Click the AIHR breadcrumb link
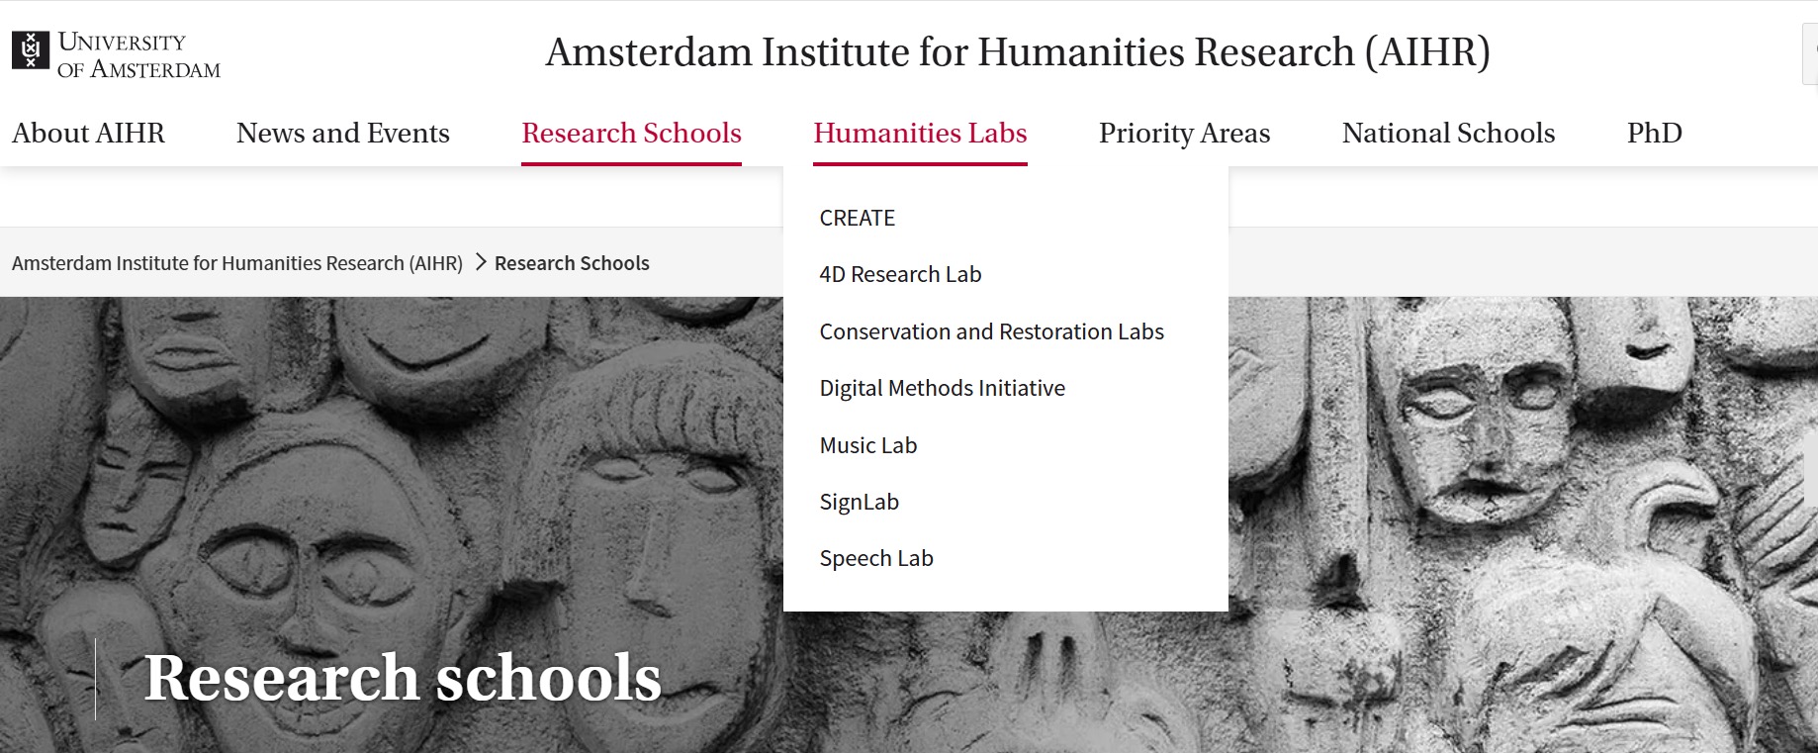 tap(237, 263)
